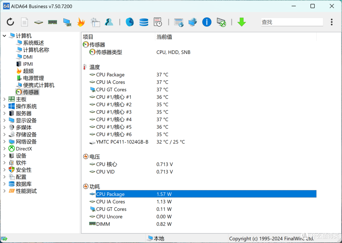This screenshot has width=342, height=243.
Task: Click the window with globe icon
Action: [x=179, y=23]
